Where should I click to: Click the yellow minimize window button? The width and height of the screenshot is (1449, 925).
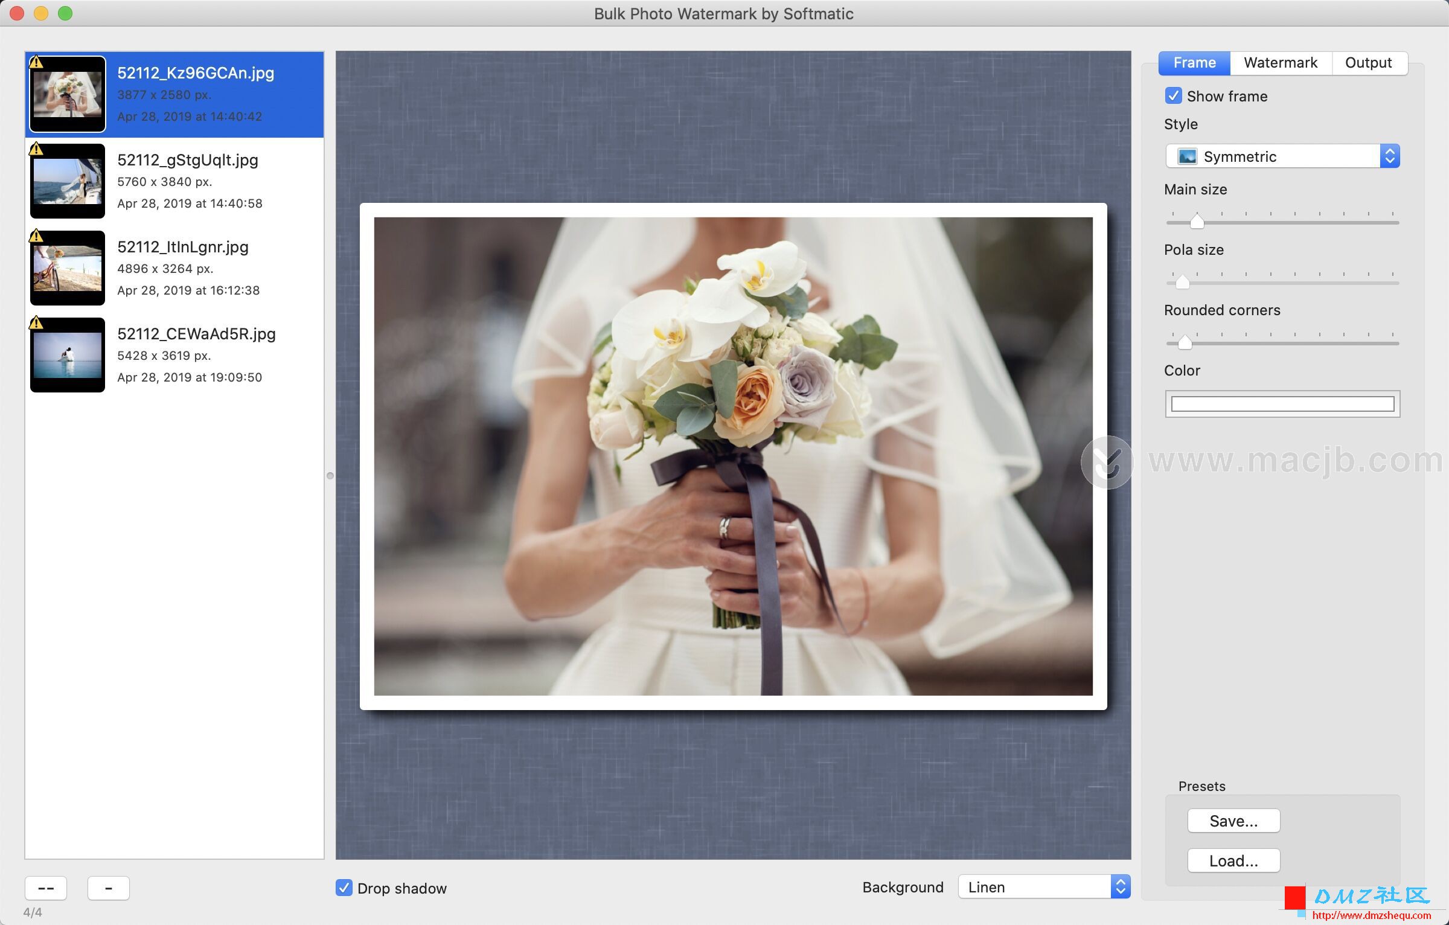[x=41, y=13]
